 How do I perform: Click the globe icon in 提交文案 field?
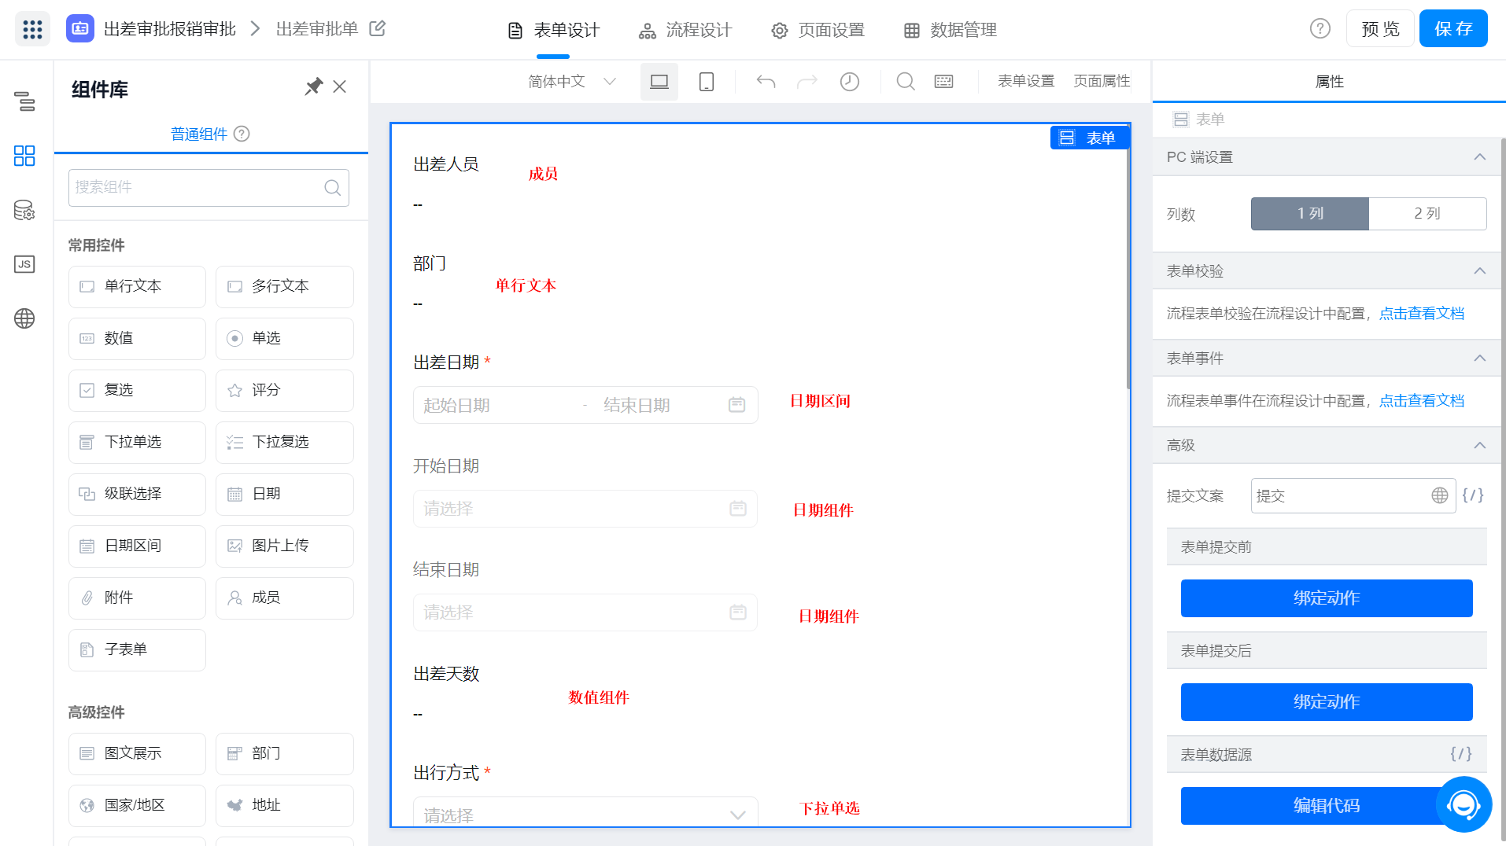(x=1440, y=495)
